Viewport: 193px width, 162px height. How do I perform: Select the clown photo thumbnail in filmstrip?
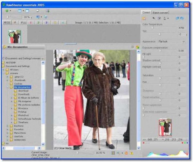[15, 37]
